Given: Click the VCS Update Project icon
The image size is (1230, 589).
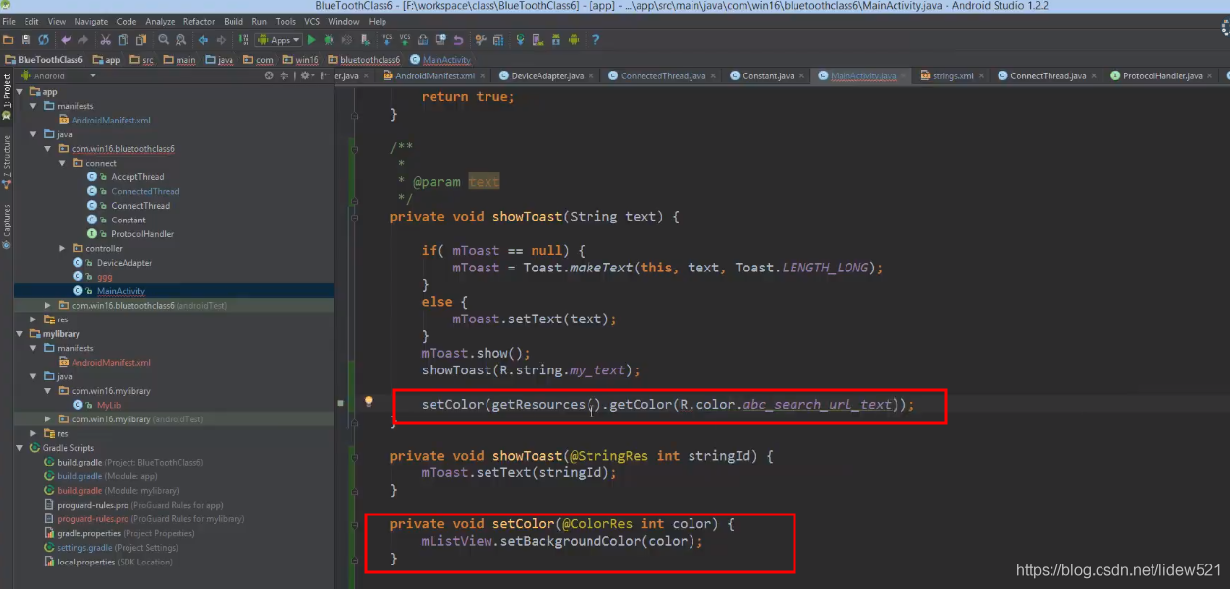Looking at the screenshot, I should (x=386, y=40).
